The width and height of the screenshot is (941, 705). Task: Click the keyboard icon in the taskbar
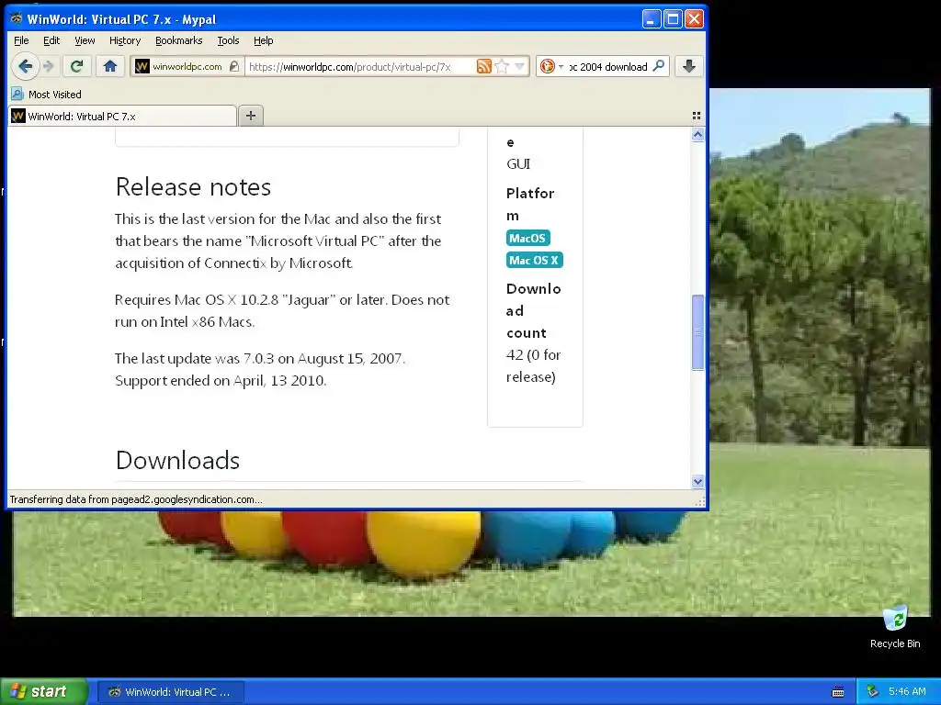[x=838, y=692]
